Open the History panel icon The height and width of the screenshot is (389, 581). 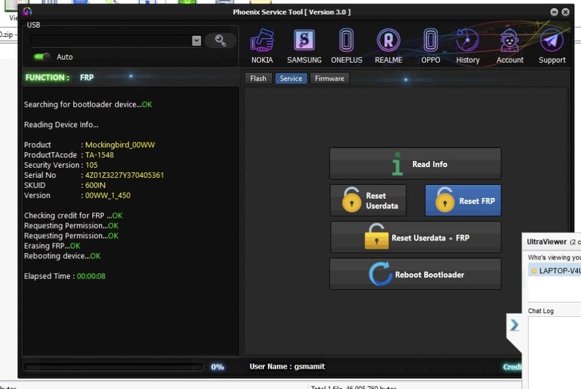pos(468,42)
